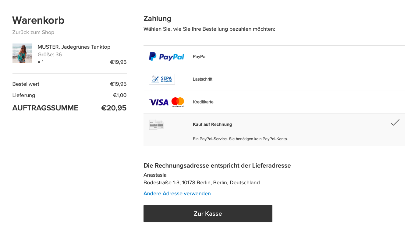Click the item quantity × 1
Image resolution: width=415 pixels, height=233 pixels.
[41, 62]
